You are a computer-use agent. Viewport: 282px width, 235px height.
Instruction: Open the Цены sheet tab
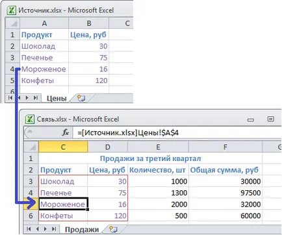point(57,99)
